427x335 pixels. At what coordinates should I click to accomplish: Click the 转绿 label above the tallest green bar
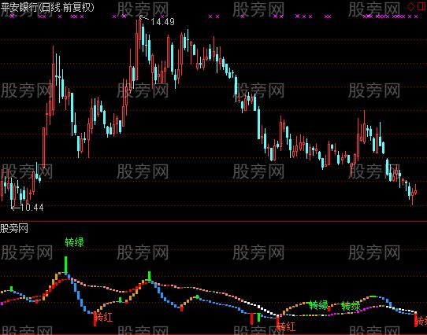click(x=74, y=242)
